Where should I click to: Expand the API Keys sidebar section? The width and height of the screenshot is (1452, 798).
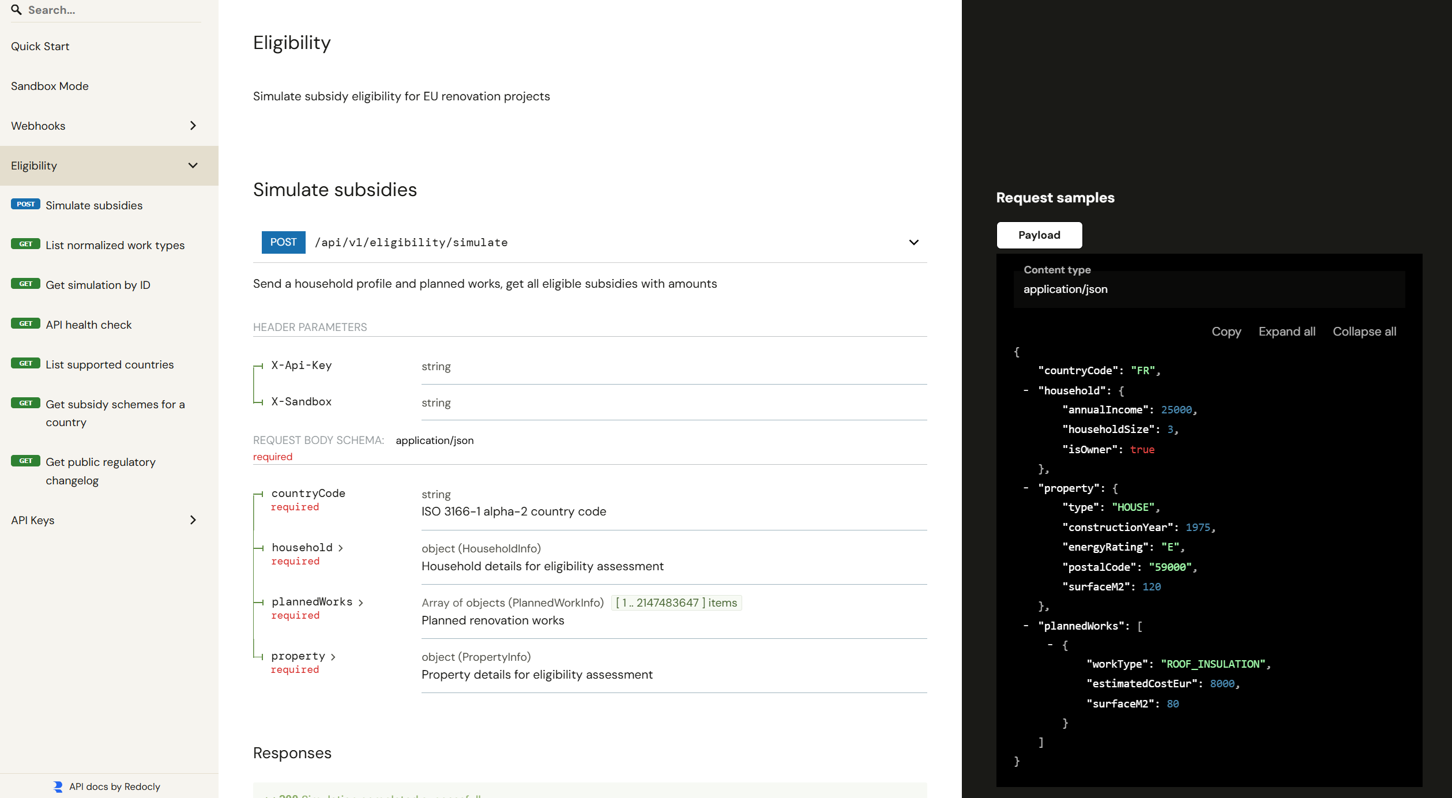click(x=193, y=520)
